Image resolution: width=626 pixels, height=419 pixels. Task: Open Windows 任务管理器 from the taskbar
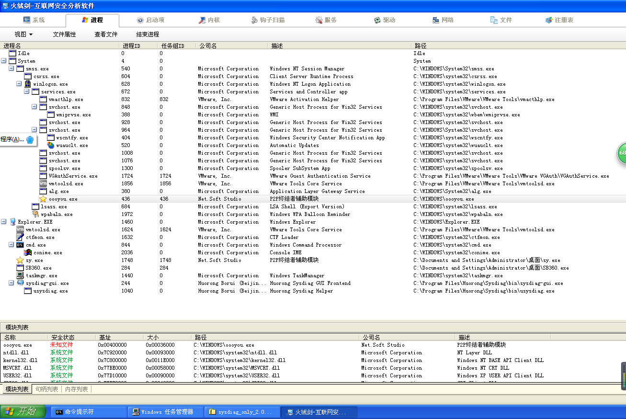pyautogui.click(x=166, y=412)
